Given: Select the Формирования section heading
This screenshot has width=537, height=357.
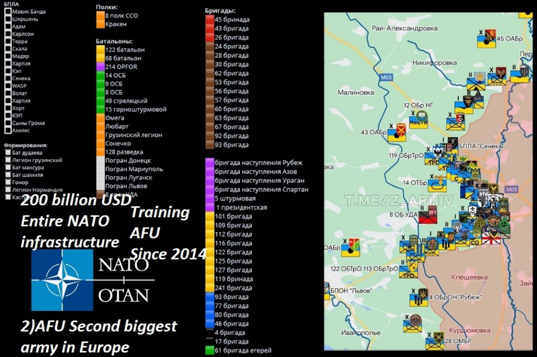Looking at the screenshot, I should [26, 146].
